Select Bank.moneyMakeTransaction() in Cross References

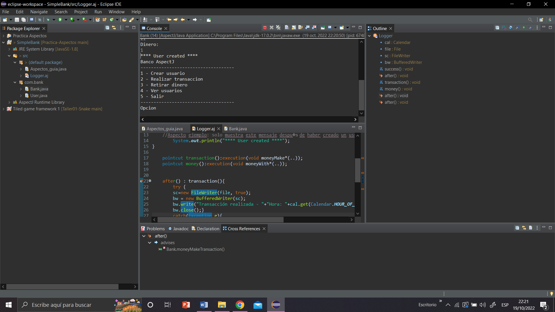tap(195, 249)
